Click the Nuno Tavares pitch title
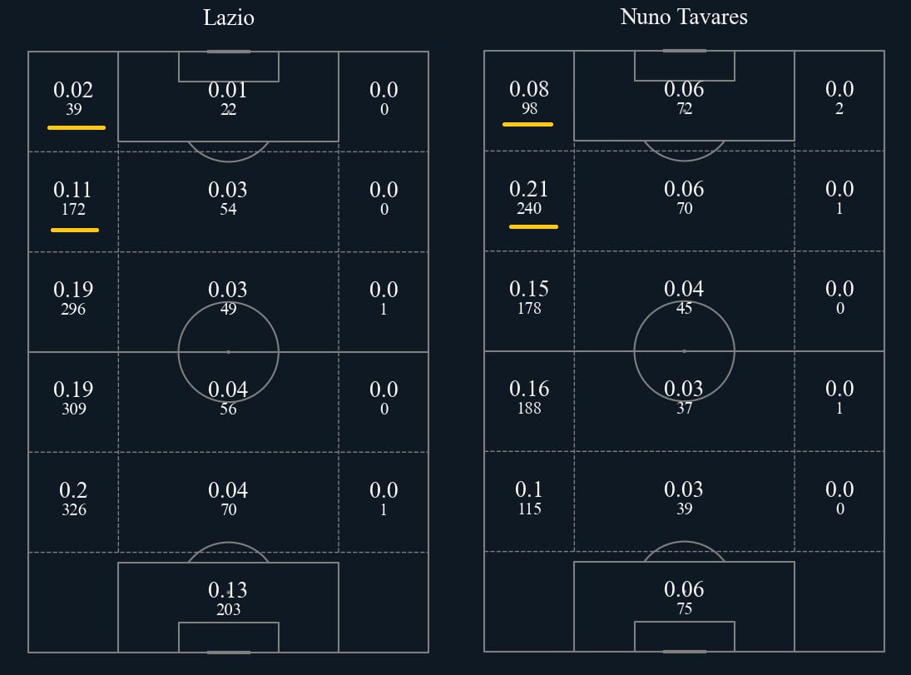The image size is (911, 675). (684, 17)
